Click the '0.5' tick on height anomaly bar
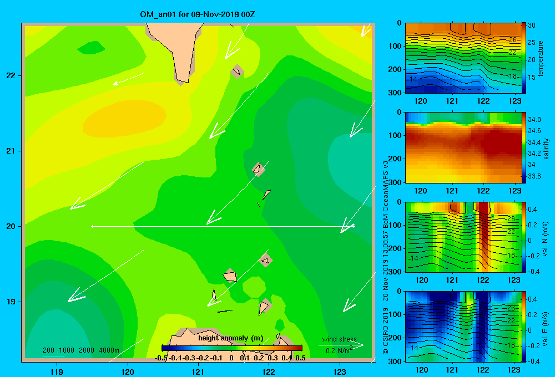 (300, 358)
